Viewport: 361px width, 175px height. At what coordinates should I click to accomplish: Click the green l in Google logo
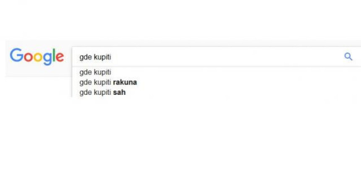coord(54,55)
